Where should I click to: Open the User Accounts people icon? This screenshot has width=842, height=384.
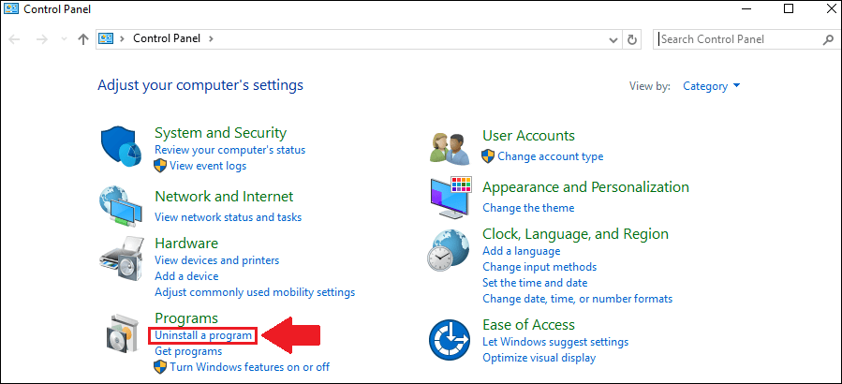(450, 148)
